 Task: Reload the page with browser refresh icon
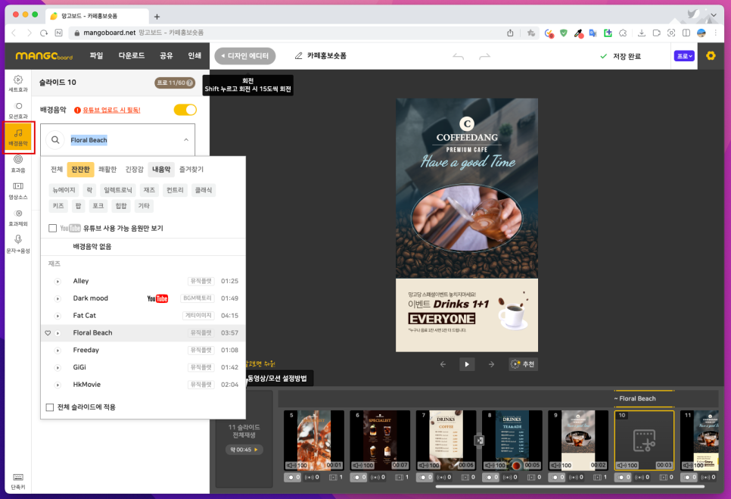(x=44, y=33)
